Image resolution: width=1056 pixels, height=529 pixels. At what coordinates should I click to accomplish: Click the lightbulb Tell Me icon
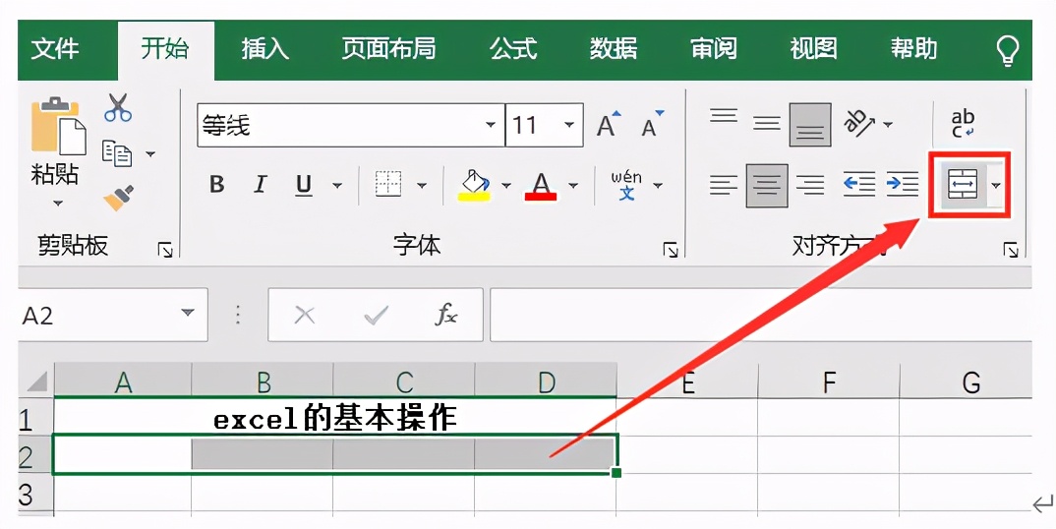1008,50
